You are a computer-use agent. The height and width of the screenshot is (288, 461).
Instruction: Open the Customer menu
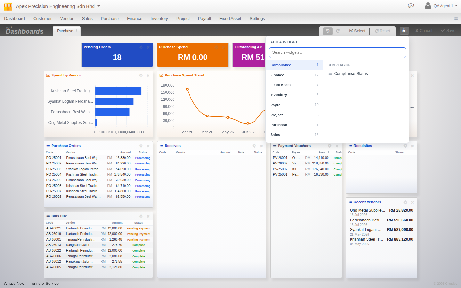42,19
